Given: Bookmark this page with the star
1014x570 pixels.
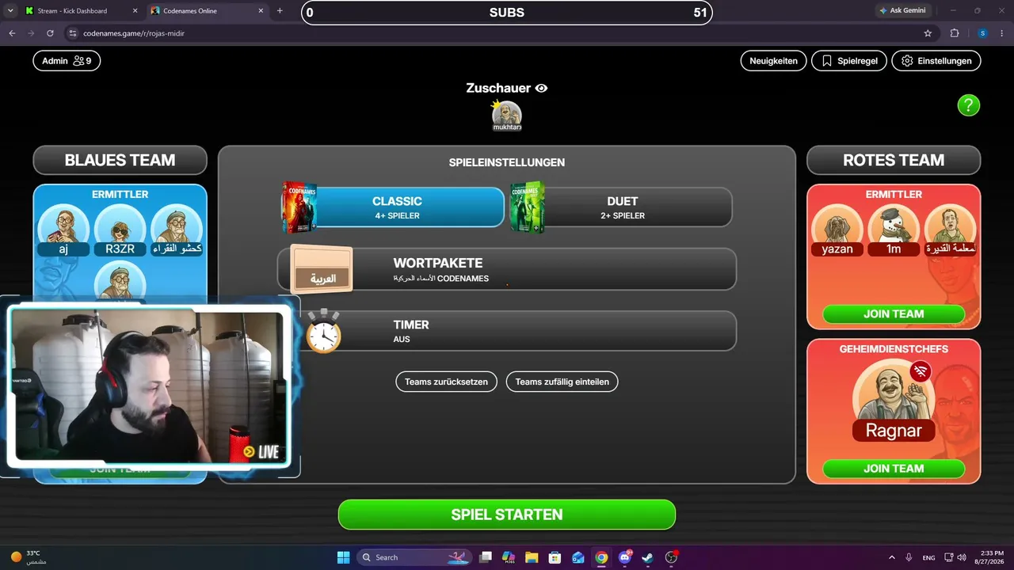Looking at the screenshot, I should tap(928, 33).
